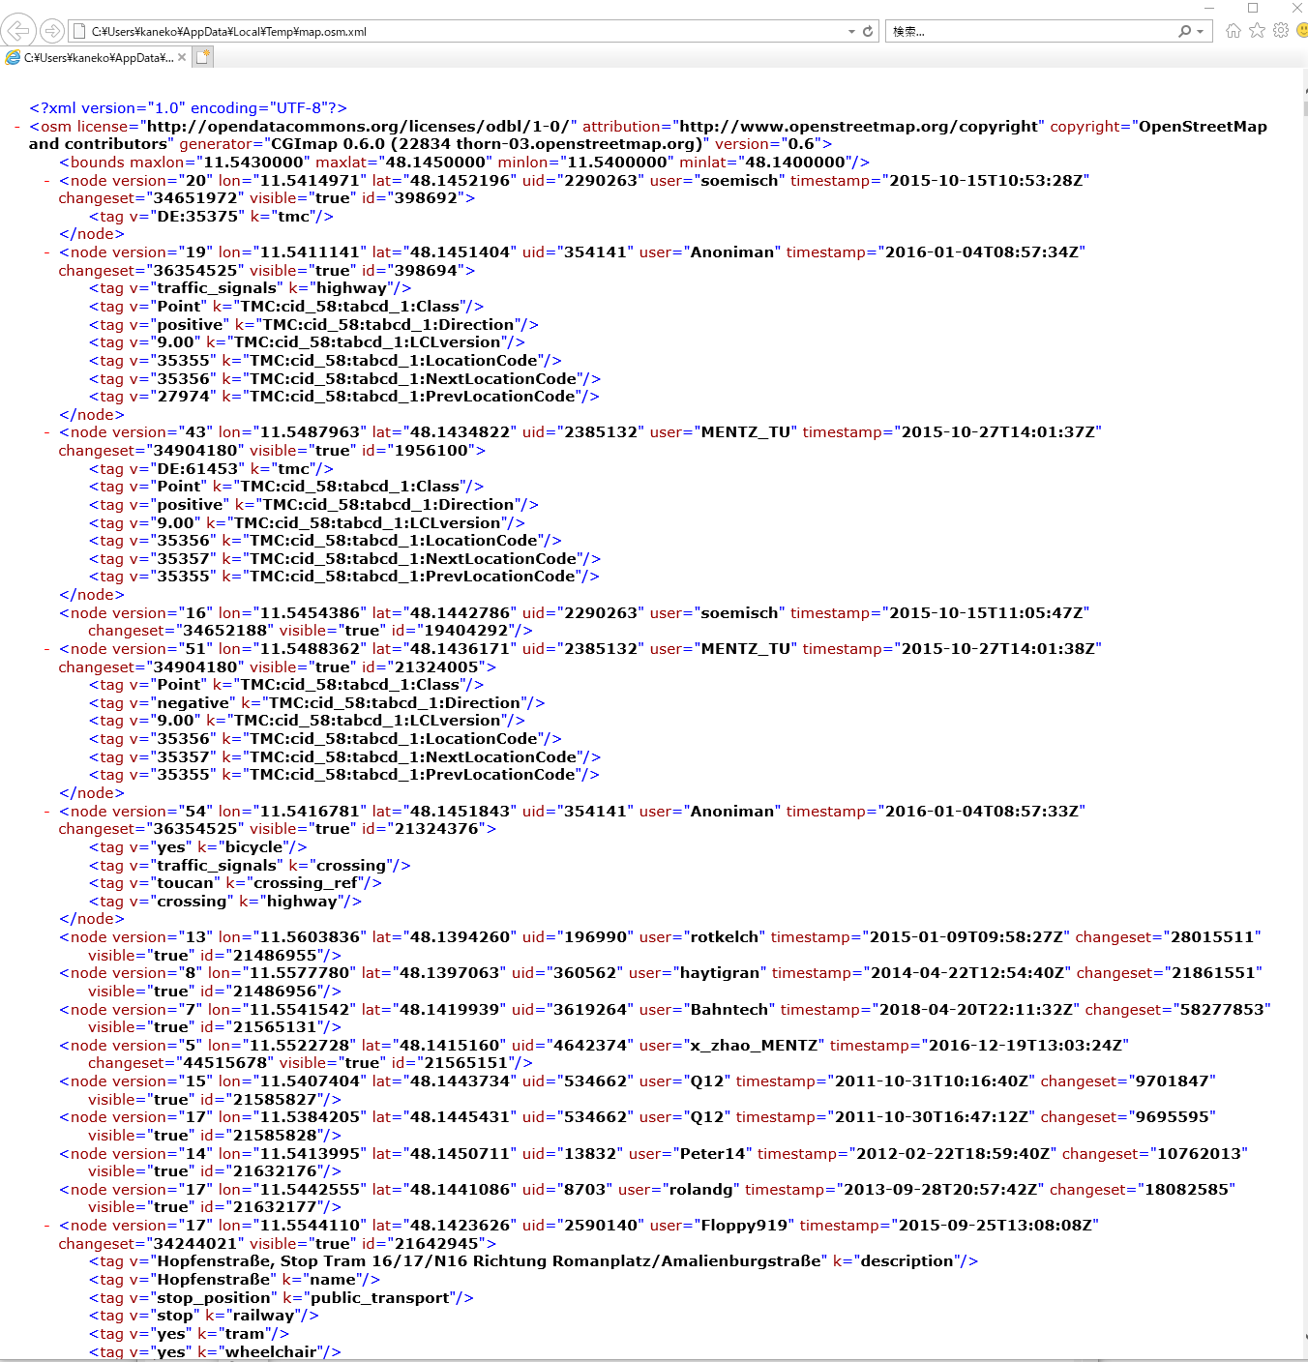Click the xml version="1.0" declaration line
Image resolution: width=1308 pixels, height=1362 pixels.
point(188,108)
